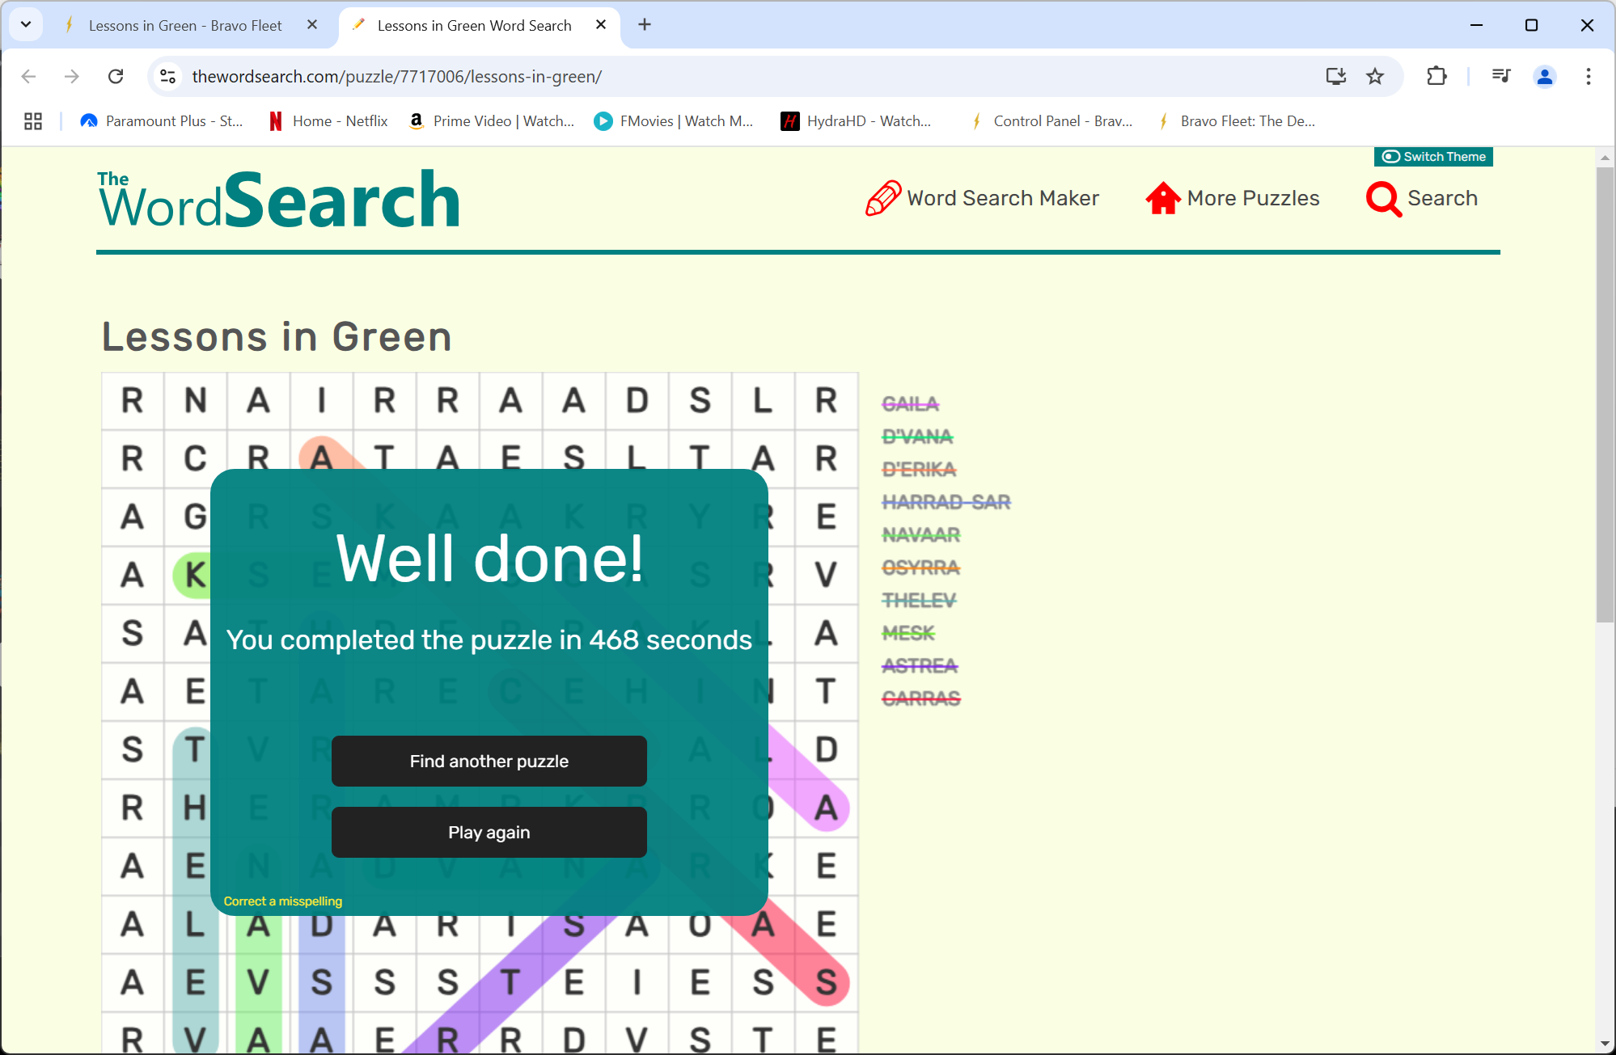Click the word NAVAAR in the list
1616x1055 pixels.
tap(921, 534)
